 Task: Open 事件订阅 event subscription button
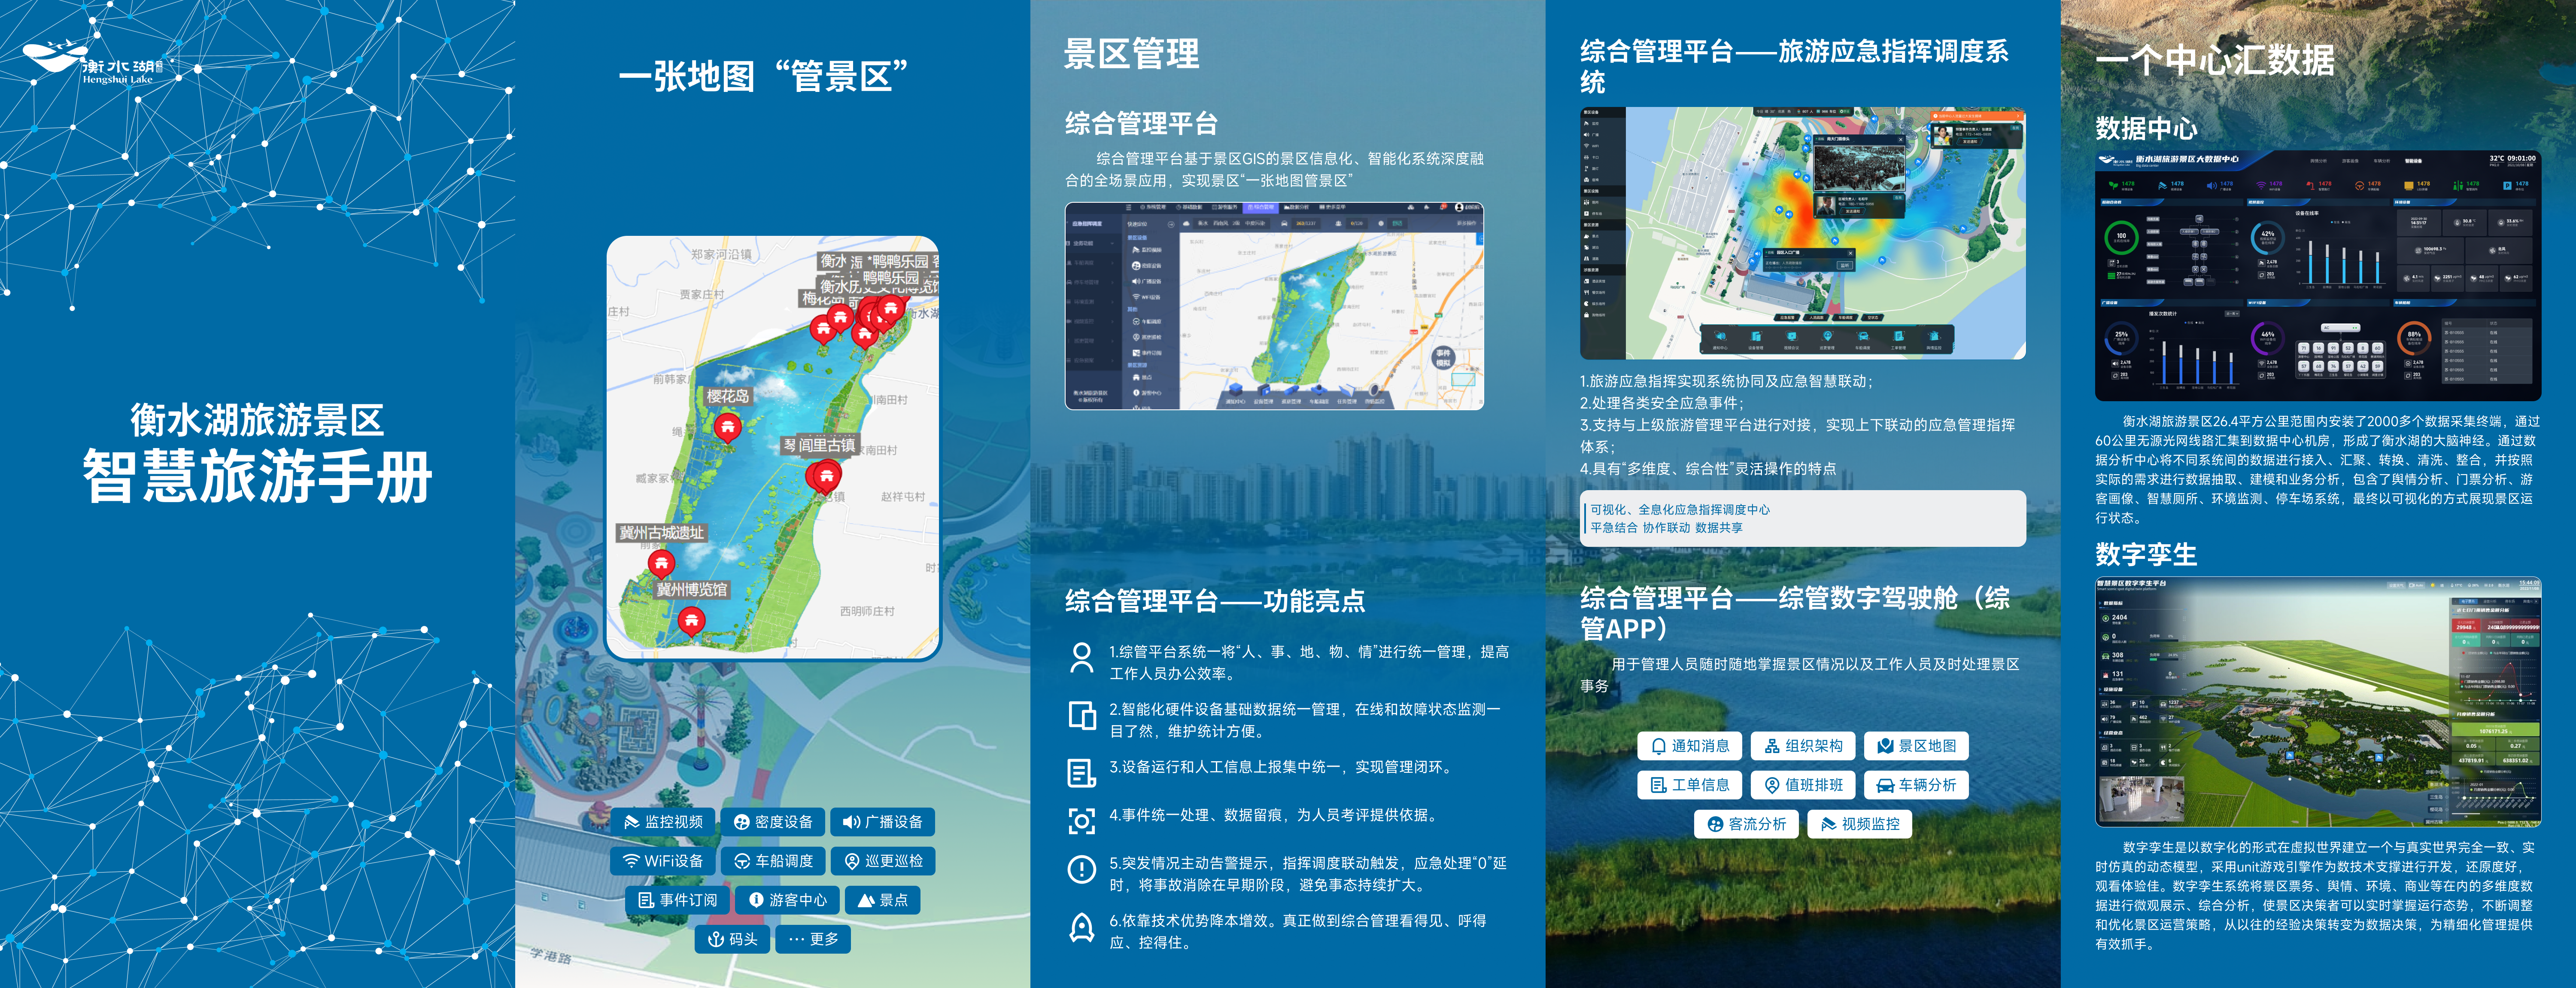[677, 900]
